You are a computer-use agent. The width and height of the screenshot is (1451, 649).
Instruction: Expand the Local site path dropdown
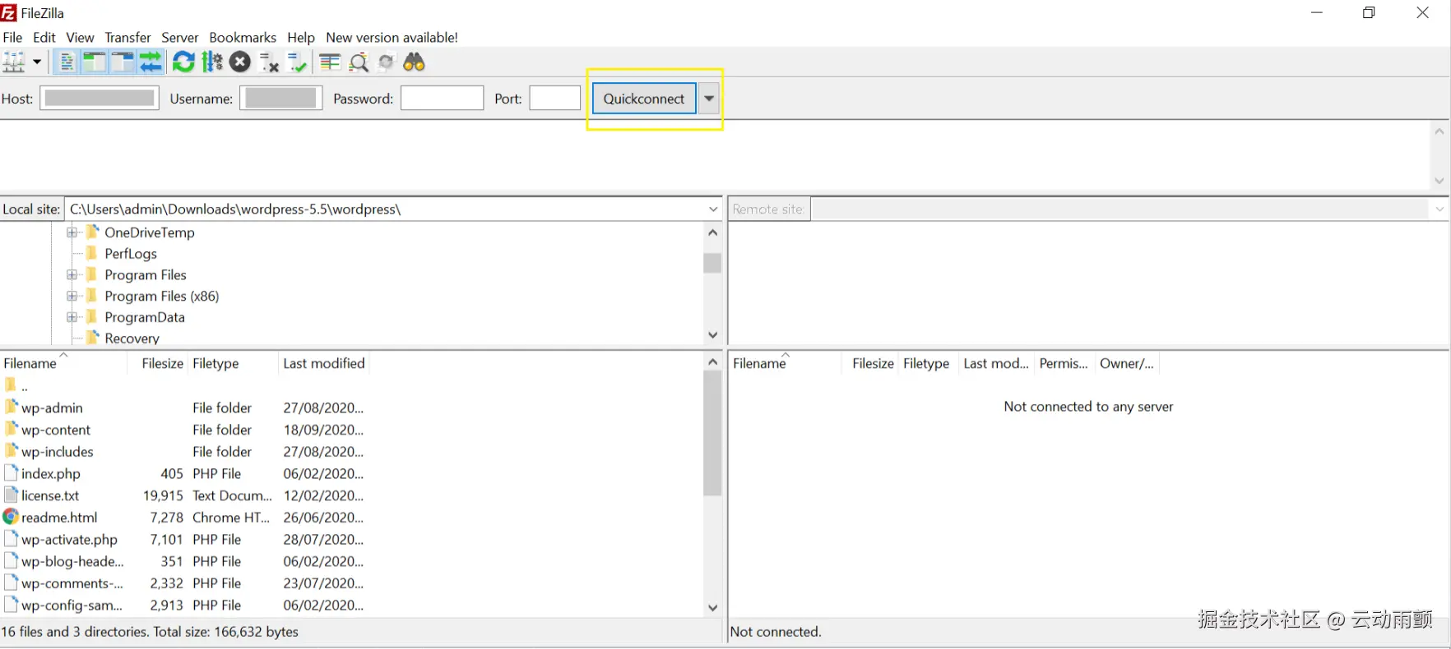713,209
